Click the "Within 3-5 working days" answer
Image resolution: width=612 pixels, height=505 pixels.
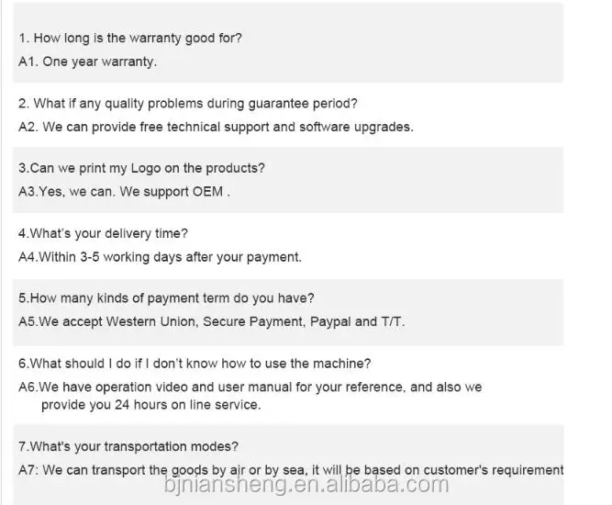coord(160,257)
